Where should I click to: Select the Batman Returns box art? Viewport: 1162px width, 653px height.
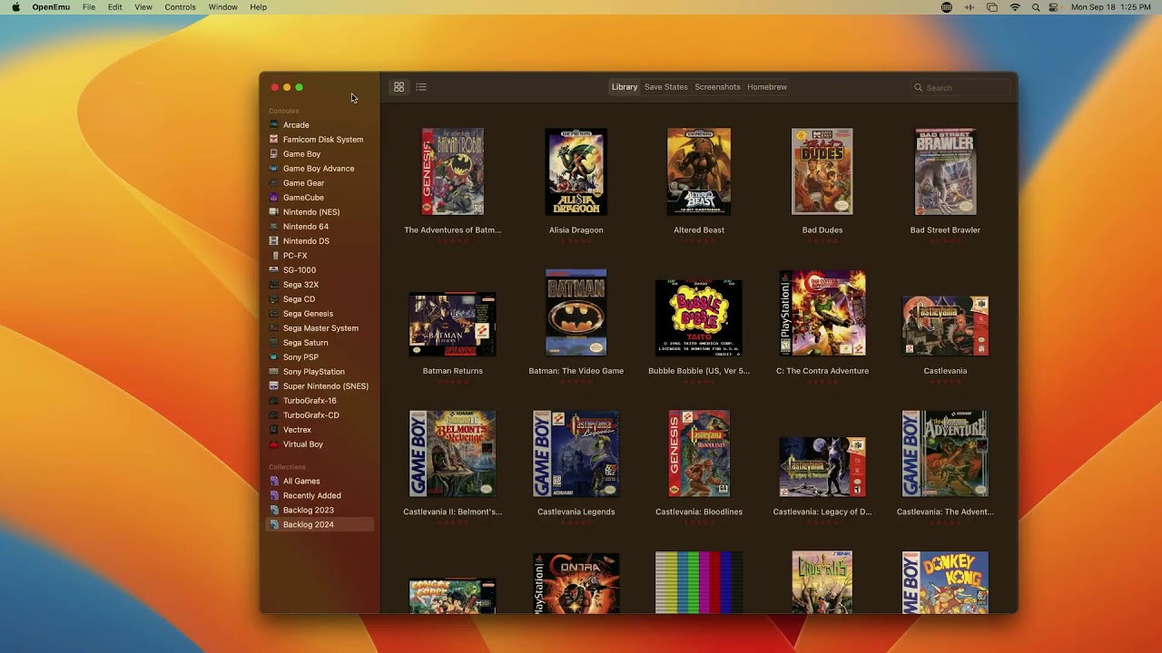(452, 324)
